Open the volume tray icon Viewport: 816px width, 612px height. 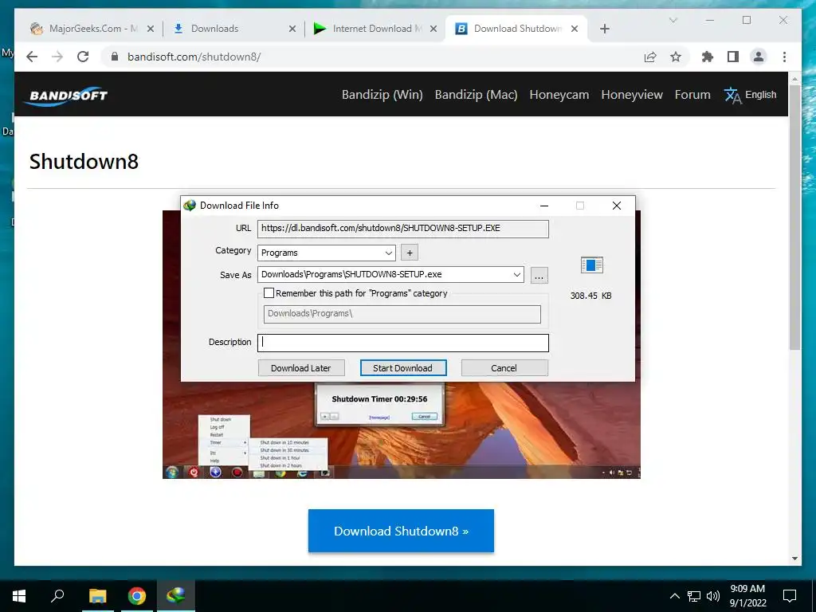pyautogui.click(x=713, y=596)
